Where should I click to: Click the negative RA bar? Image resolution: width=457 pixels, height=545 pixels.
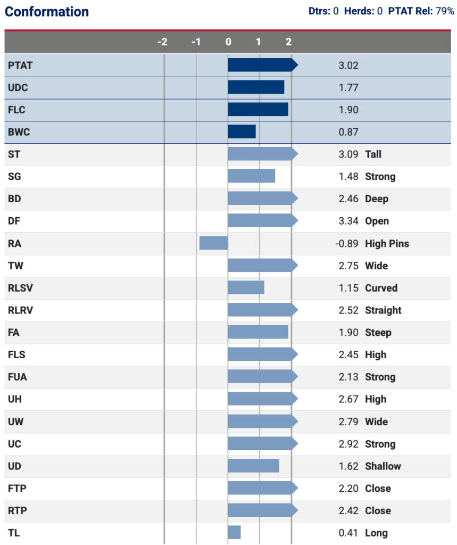click(213, 243)
